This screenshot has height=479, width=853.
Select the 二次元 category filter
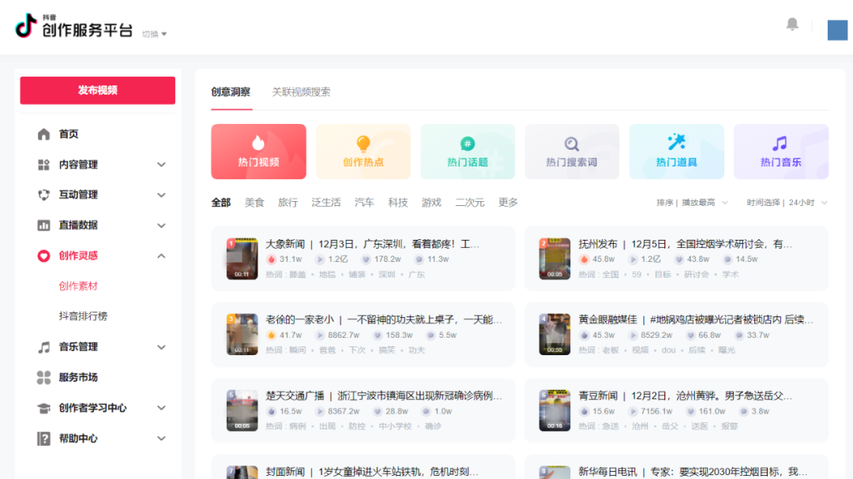tap(469, 203)
